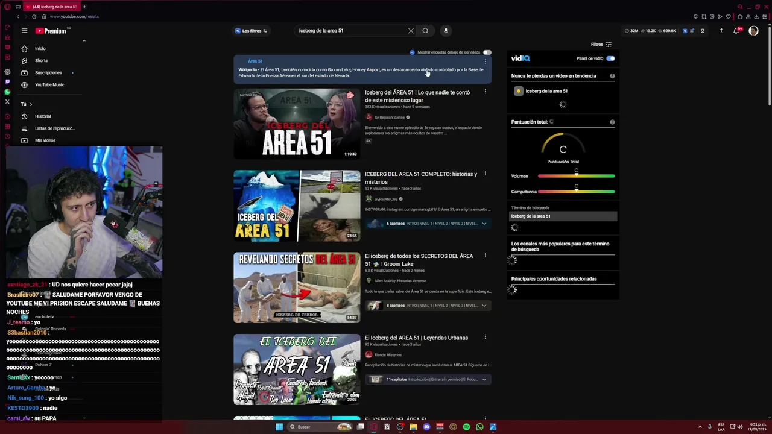772x434 pixels.
Task: Open Los filtros dropdown by vidIQ
Action: click(x=251, y=31)
